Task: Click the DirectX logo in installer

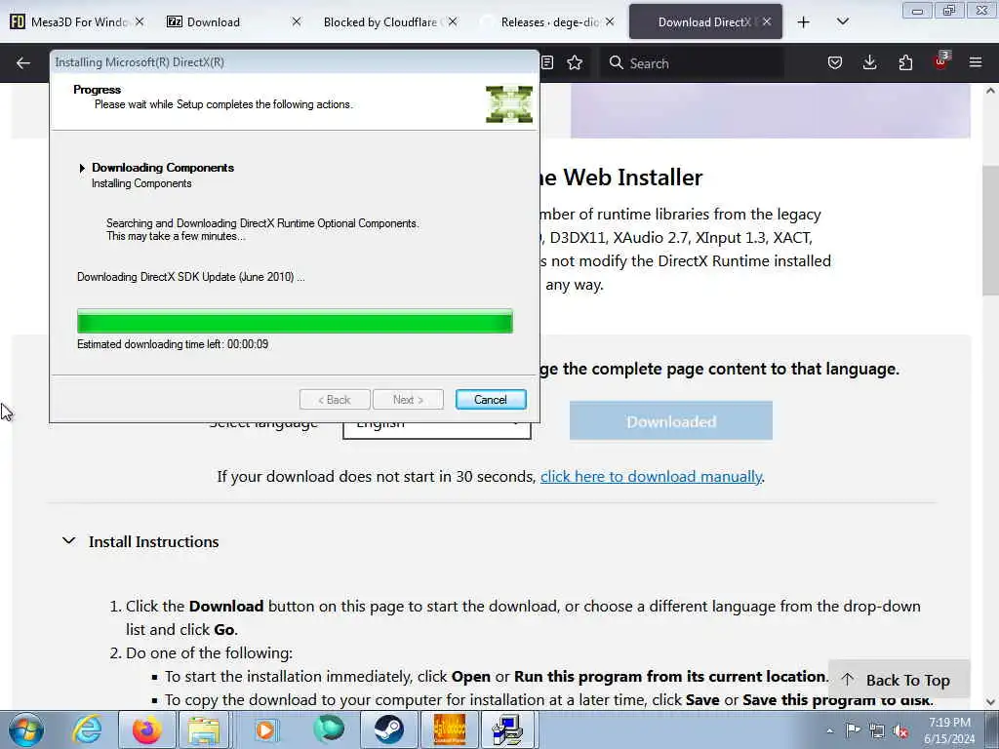Action: tap(509, 103)
